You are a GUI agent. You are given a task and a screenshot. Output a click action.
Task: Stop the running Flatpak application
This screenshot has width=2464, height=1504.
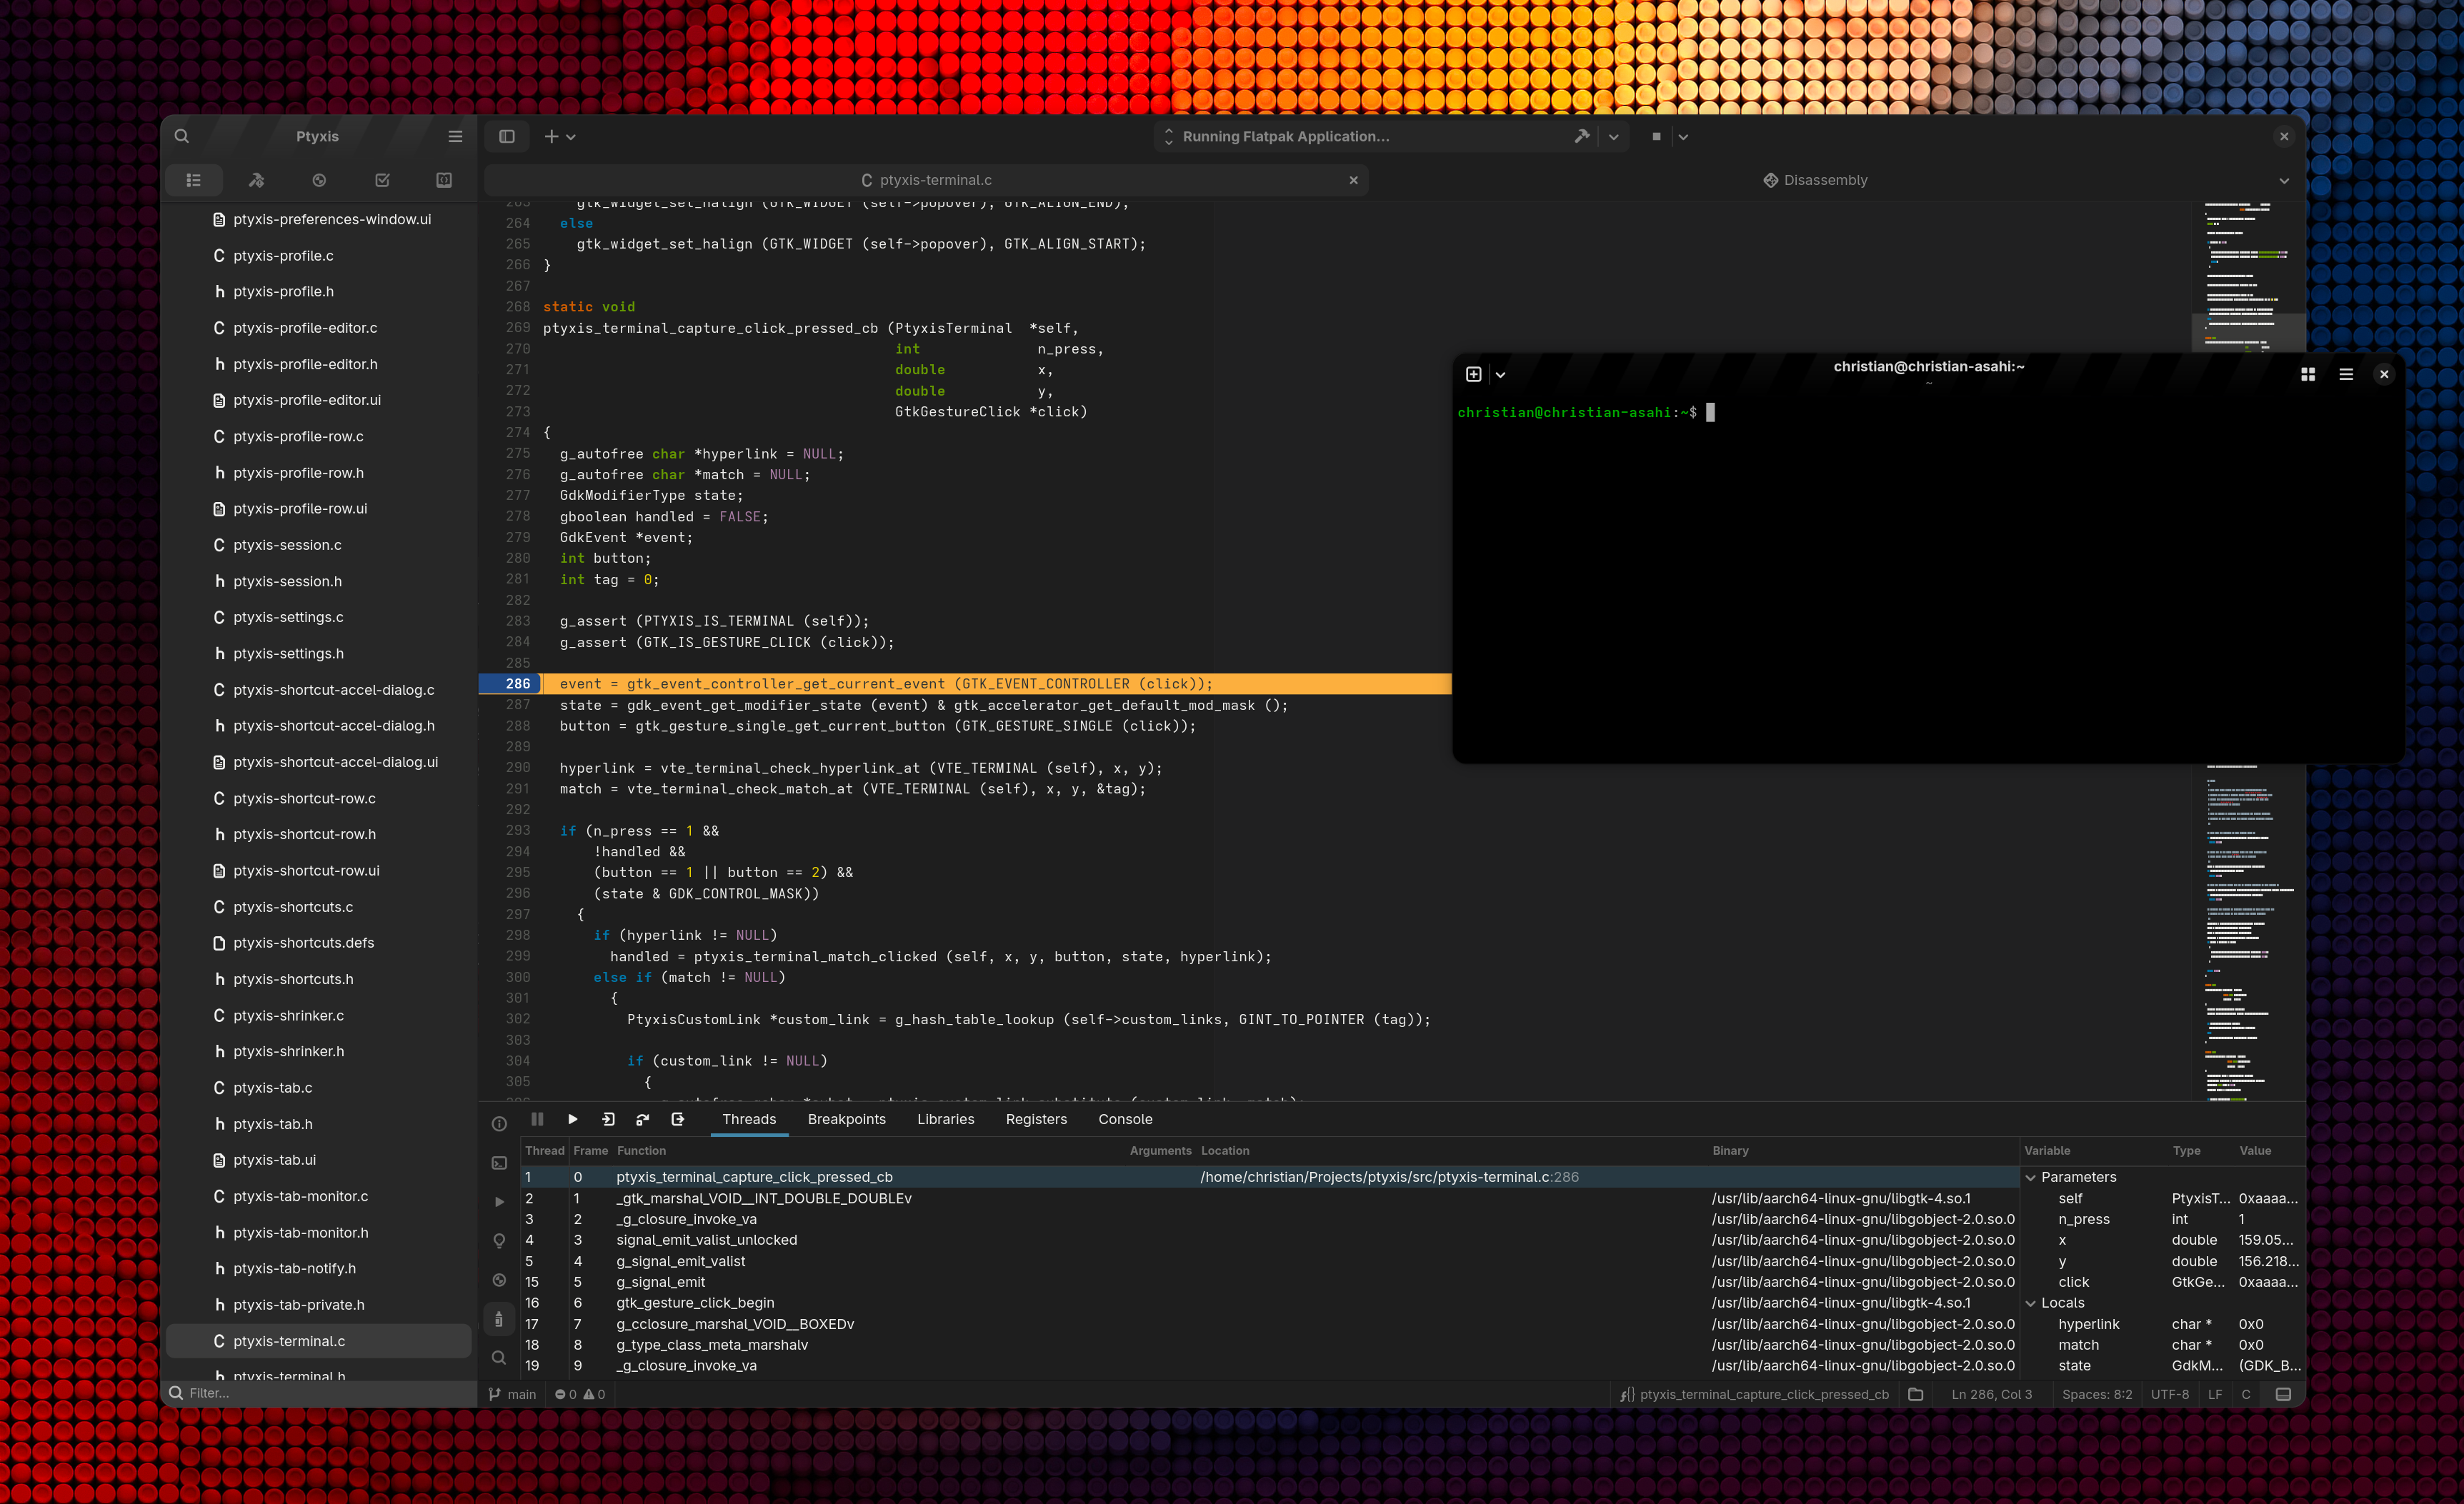point(1656,136)
